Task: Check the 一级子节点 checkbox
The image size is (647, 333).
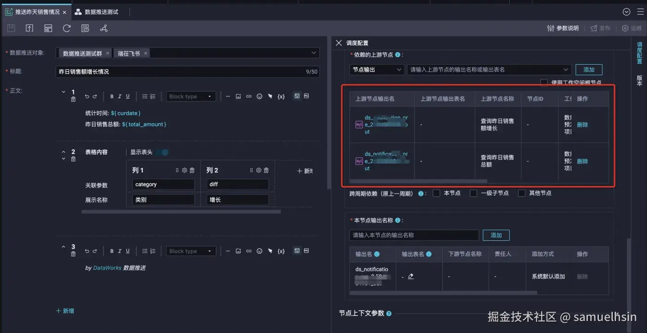Action: [x=473, y=193]
